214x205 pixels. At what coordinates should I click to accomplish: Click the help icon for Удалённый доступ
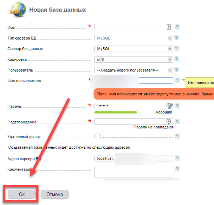point(177,136)
